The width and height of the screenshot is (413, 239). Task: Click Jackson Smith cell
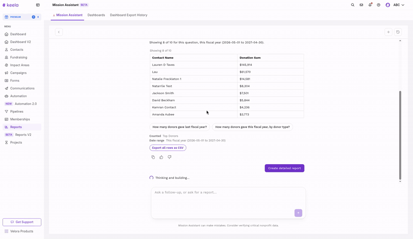click(x=194, y=93)
